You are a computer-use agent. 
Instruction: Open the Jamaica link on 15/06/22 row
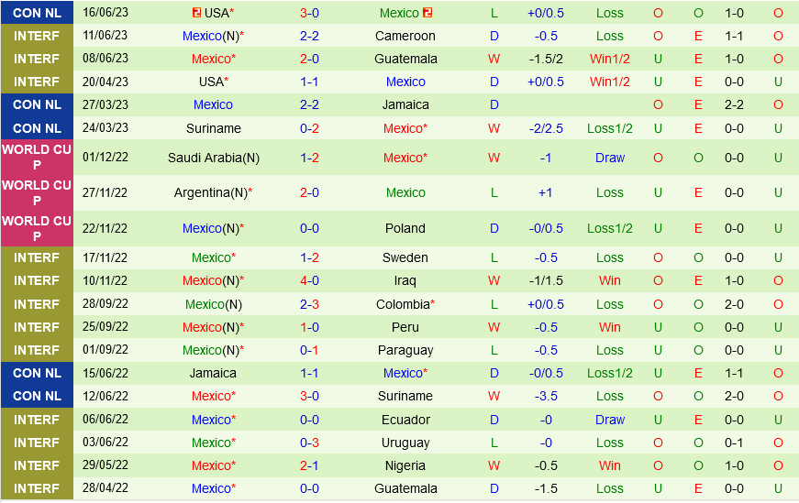[x=213, y=373]
